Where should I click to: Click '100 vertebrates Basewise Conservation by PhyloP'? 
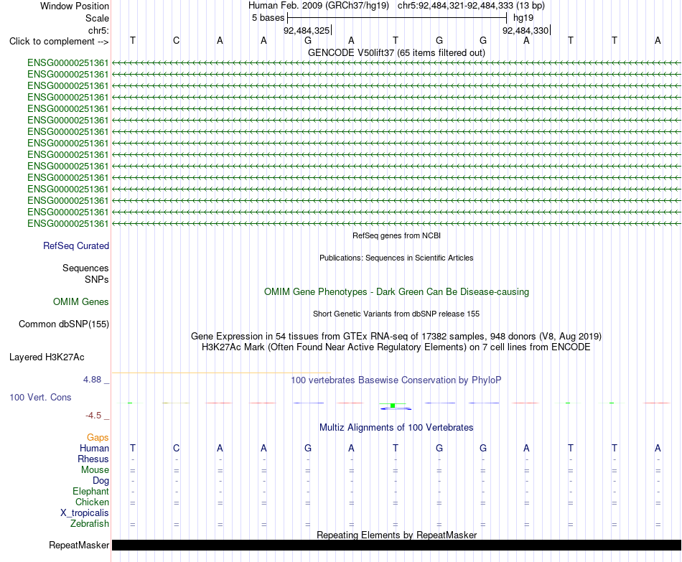tap(396, 380)
